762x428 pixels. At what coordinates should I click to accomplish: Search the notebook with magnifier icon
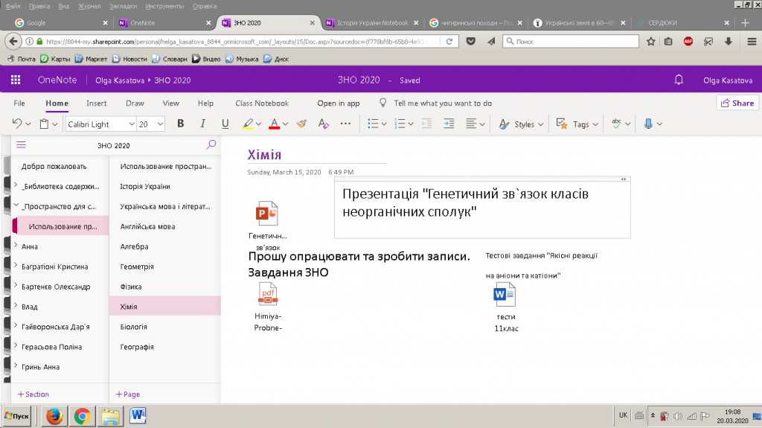point(211,144)
